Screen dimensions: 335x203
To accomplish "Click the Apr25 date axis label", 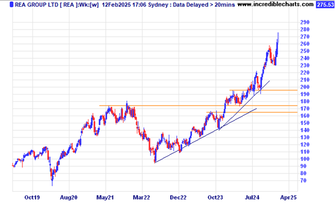I will (288, 197).
